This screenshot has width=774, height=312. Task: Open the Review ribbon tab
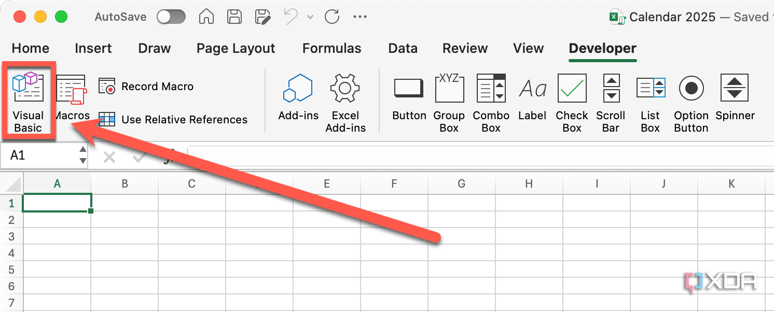(x=464, y=48)
